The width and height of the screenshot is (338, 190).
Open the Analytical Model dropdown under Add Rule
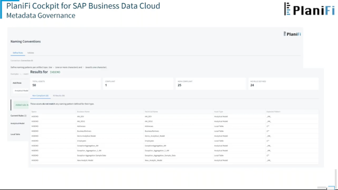click(21, 90)
